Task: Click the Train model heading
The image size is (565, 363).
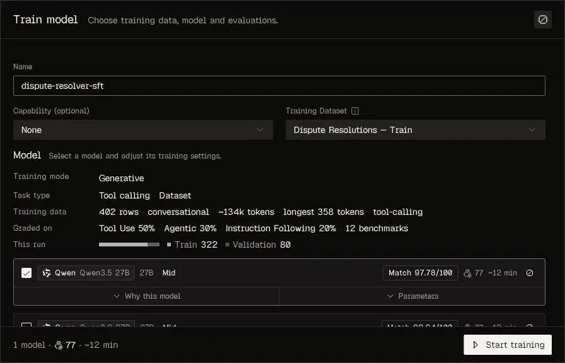Action: [x=45, y=20]
